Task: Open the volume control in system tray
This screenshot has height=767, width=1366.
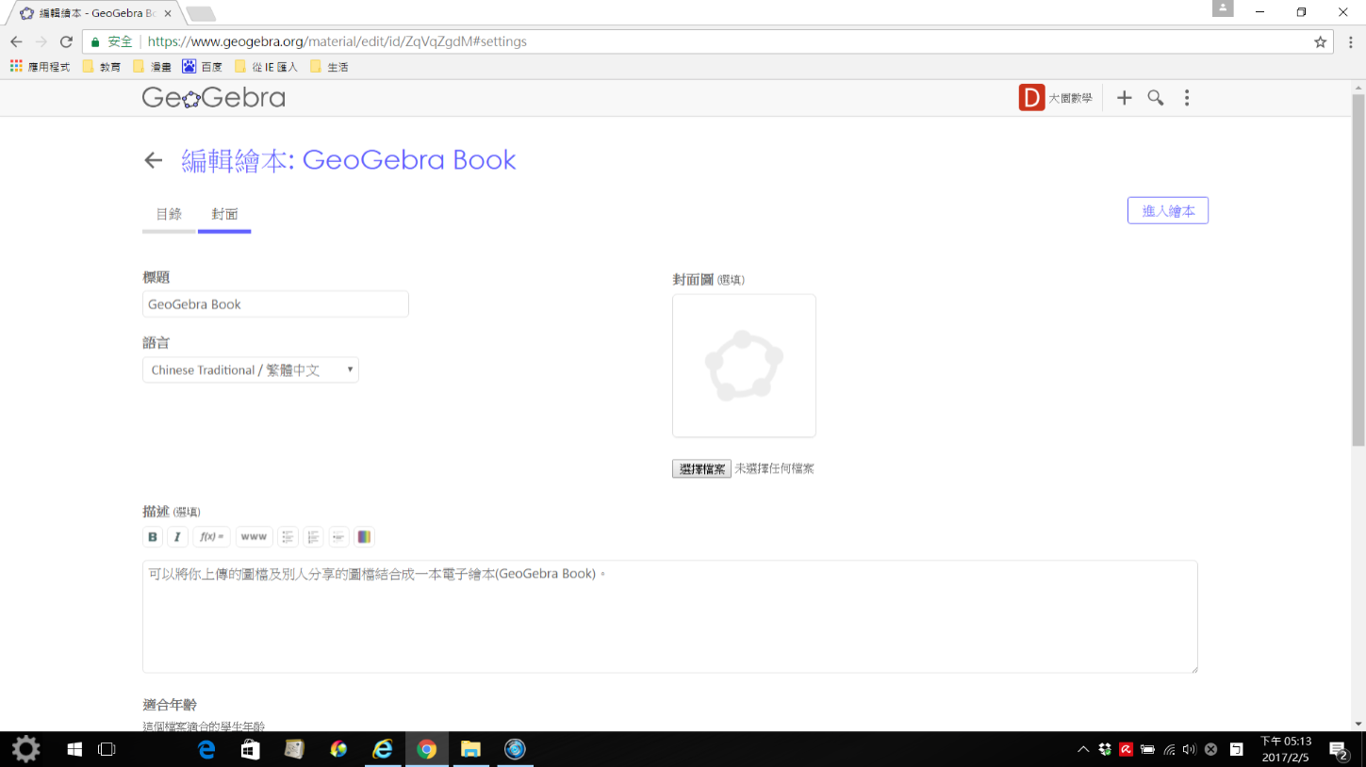Action: click(x=1189, y=750)
